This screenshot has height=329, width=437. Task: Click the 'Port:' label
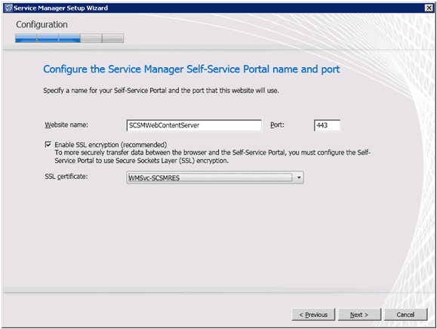[277, 125]
